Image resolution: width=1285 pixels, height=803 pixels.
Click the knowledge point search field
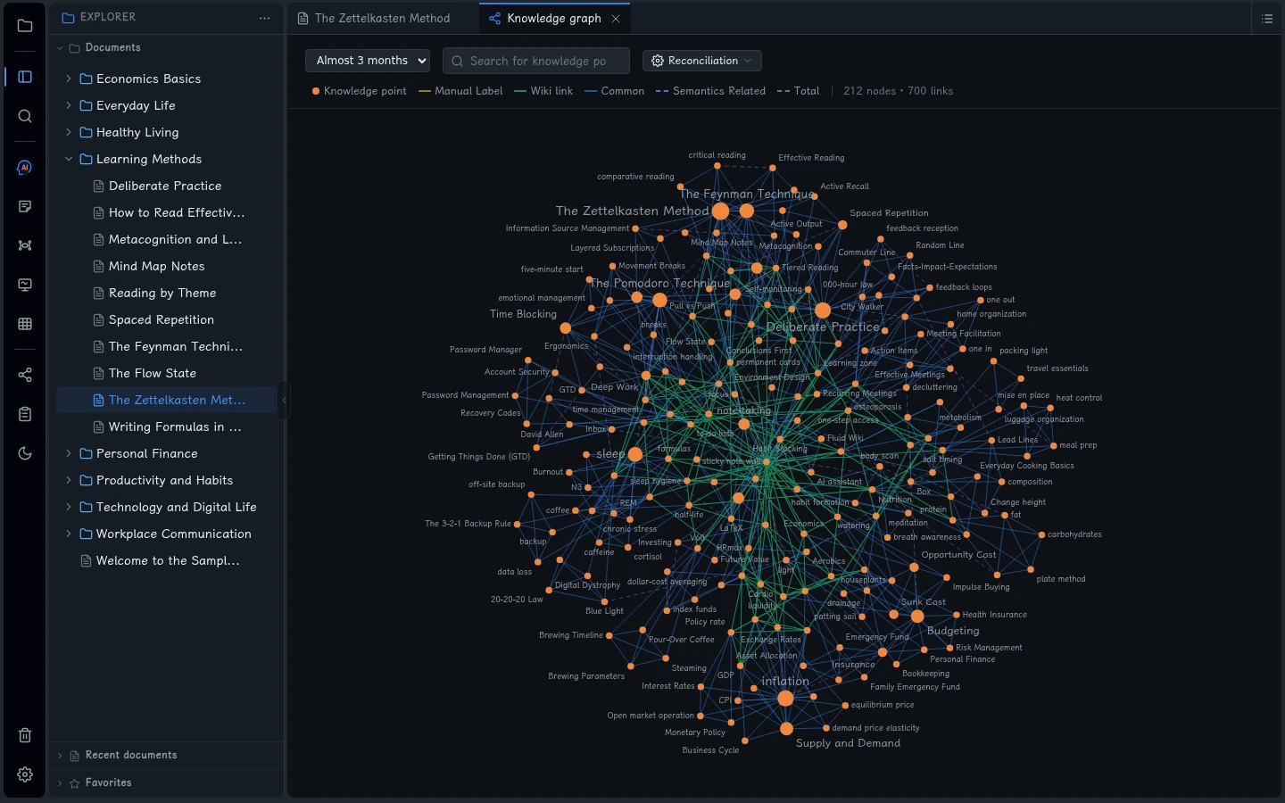coord(536,61)
